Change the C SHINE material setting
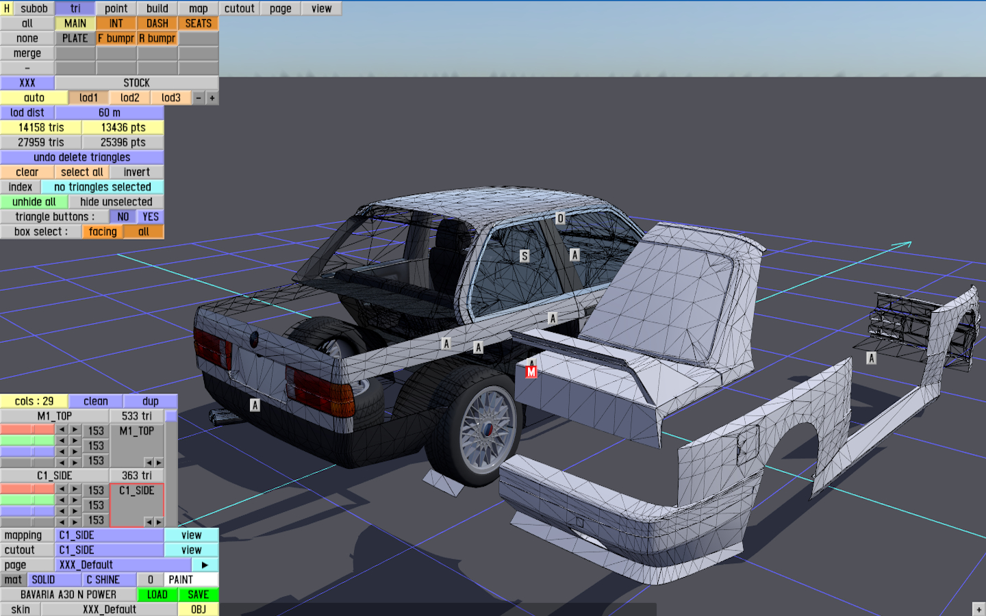 pos(110,580)
